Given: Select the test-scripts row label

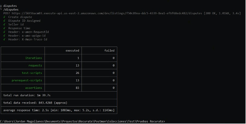Looking at the screenshot, I should (x=32, y=73).
